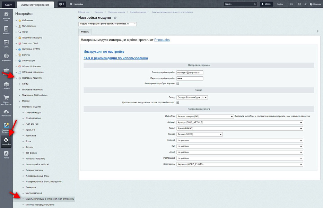
Task: Toggle the Дополнительно выгружать остатки checkbox
Action: 178,103
